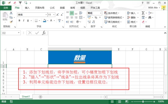168x104 pixels.
Task: Open the fill color dropdown arrow
Action: click(x=48, y=20)
